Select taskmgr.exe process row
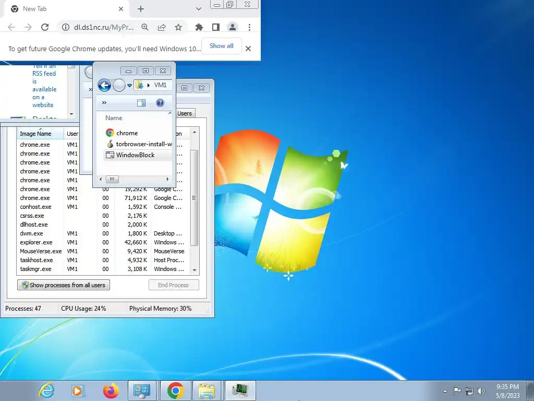The width and height of the screenshot is (534, 401). [102, 269]
